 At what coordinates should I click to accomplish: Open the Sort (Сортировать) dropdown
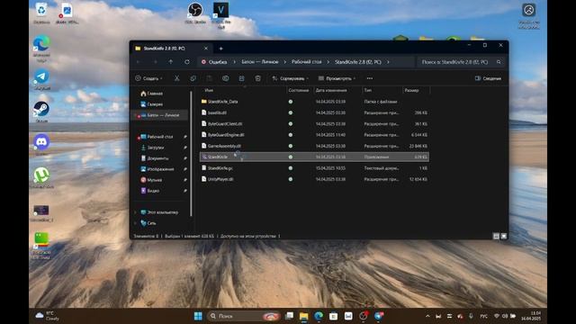[290, 78]
